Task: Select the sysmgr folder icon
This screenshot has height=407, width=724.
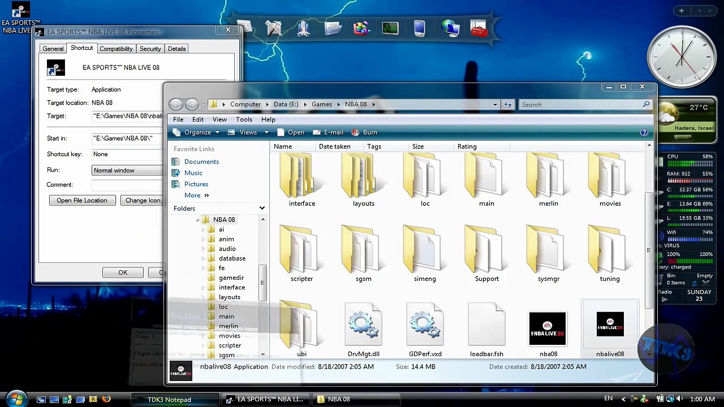Action: (x=548, y=254)
